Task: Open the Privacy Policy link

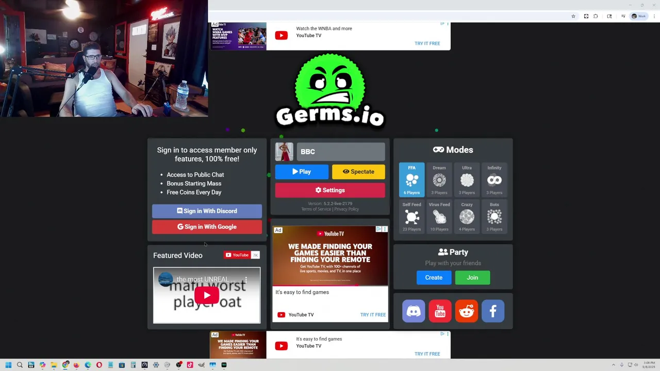Action: (346, 209)
